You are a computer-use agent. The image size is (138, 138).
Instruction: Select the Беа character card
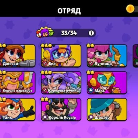point(61,56)
